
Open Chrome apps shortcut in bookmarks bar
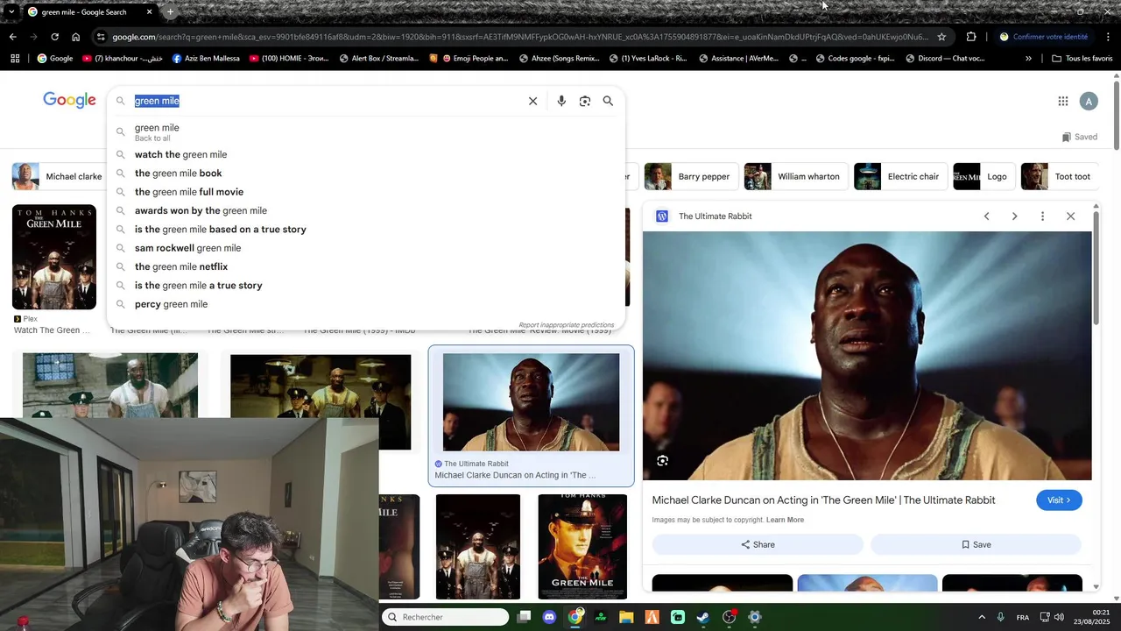click(15, 59)
